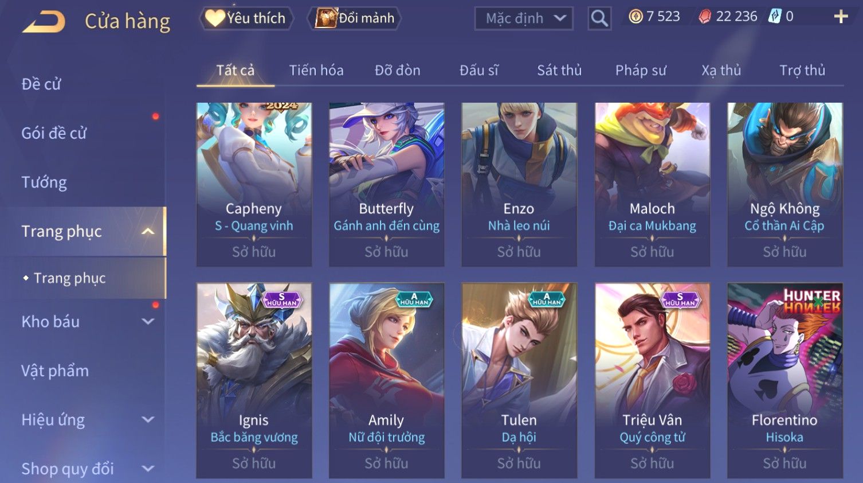The width and height of the screenshot is (863, 483).
Task: Tap the plus icon to add currency
Action: point(841,17)
